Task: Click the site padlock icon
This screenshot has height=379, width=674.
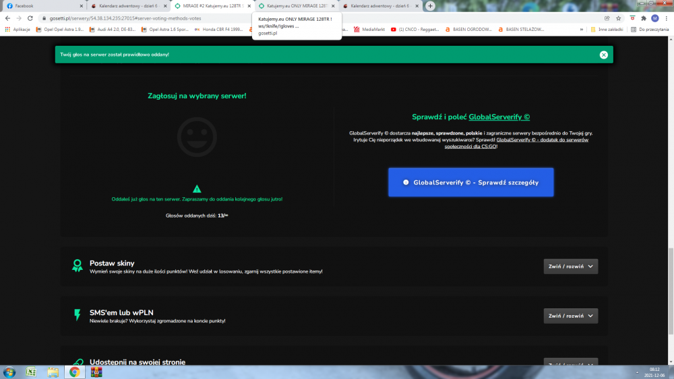Action: (44, 18)
